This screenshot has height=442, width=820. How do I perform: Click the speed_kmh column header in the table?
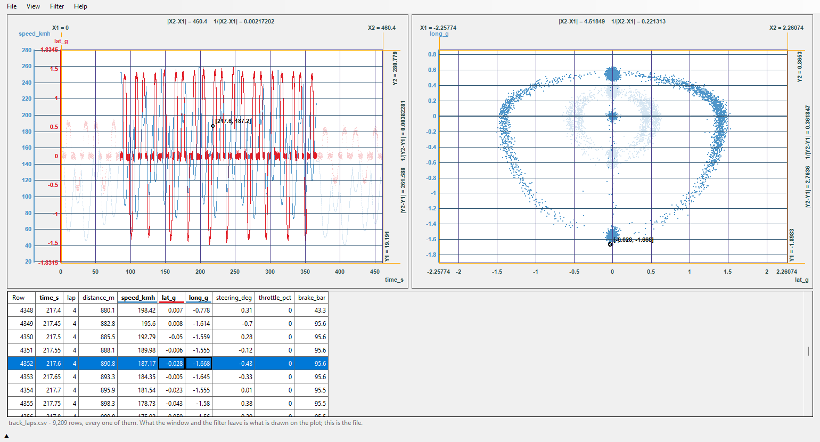pos(138,298)
